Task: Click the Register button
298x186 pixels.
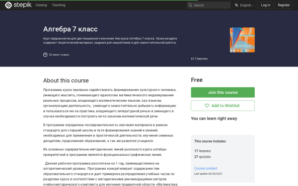Action: (x=284, y=5)
